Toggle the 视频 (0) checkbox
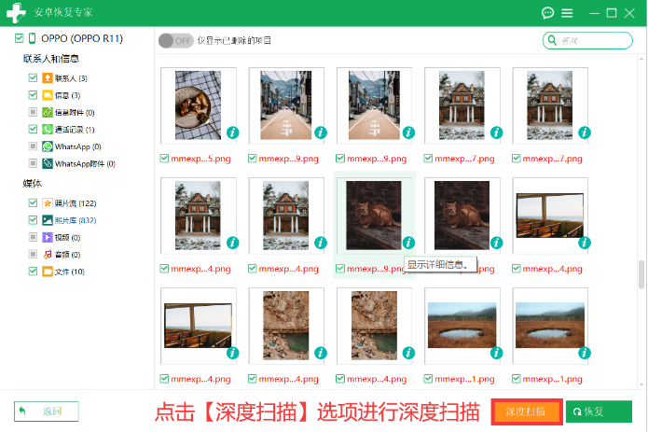 33,237
